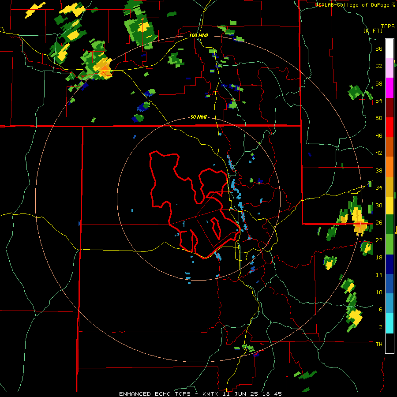This screenshot has width=397, height=397.
Task: Click the 'TH' threshold label
Action: (379, 345)
